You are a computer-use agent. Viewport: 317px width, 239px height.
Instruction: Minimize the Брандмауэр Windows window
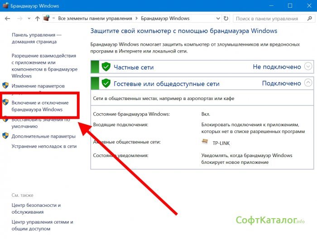pos(271,5)
